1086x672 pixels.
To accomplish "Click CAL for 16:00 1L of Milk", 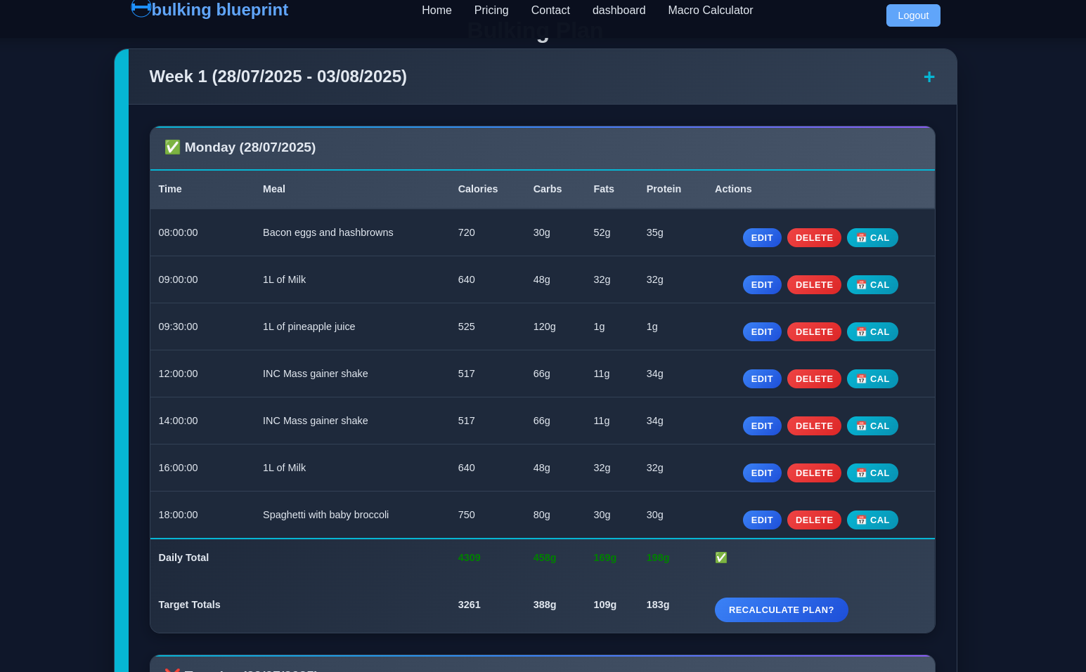I will pos(872,473).
